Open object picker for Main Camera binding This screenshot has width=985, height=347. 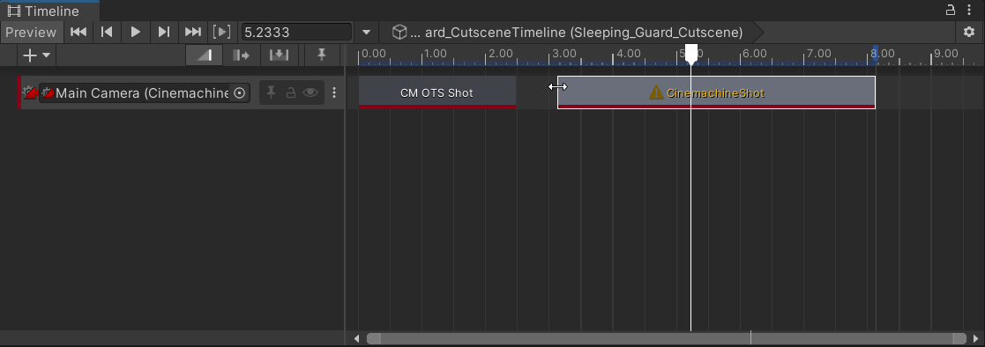pos(239,92)
